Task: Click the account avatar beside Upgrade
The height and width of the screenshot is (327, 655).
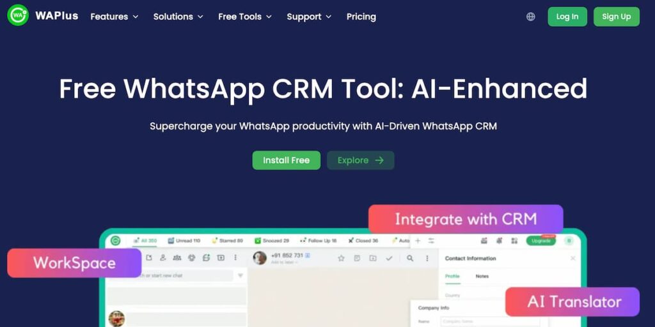Action: (x=569, y=241)
